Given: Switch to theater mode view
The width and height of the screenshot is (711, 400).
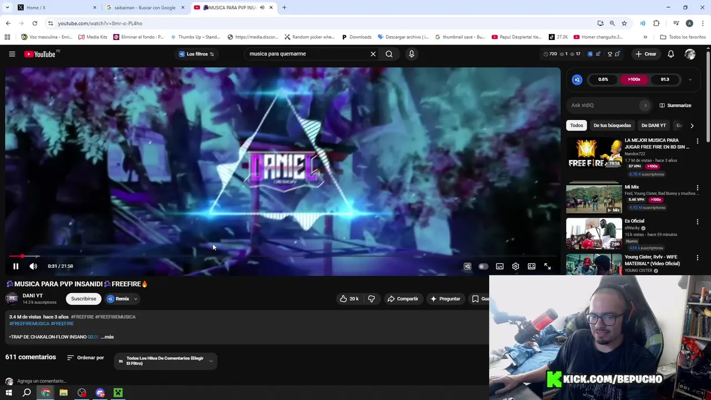Looking at the screenshot, I should click(532, 267).
